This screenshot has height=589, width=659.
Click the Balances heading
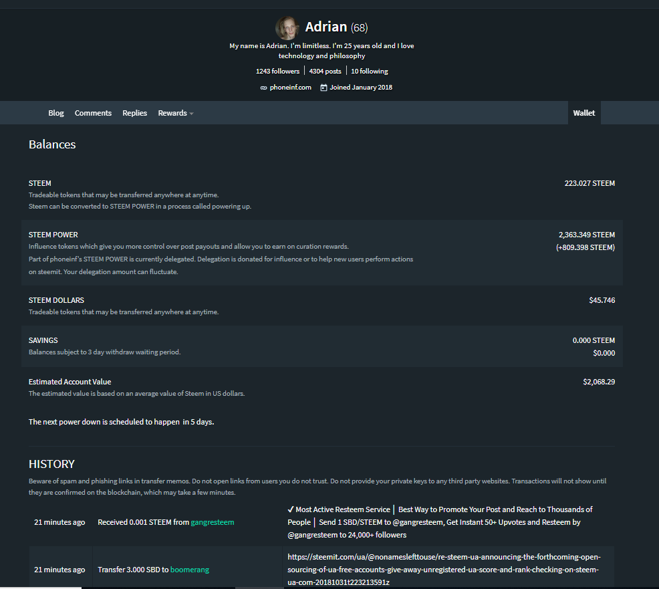tap(52, 144)
